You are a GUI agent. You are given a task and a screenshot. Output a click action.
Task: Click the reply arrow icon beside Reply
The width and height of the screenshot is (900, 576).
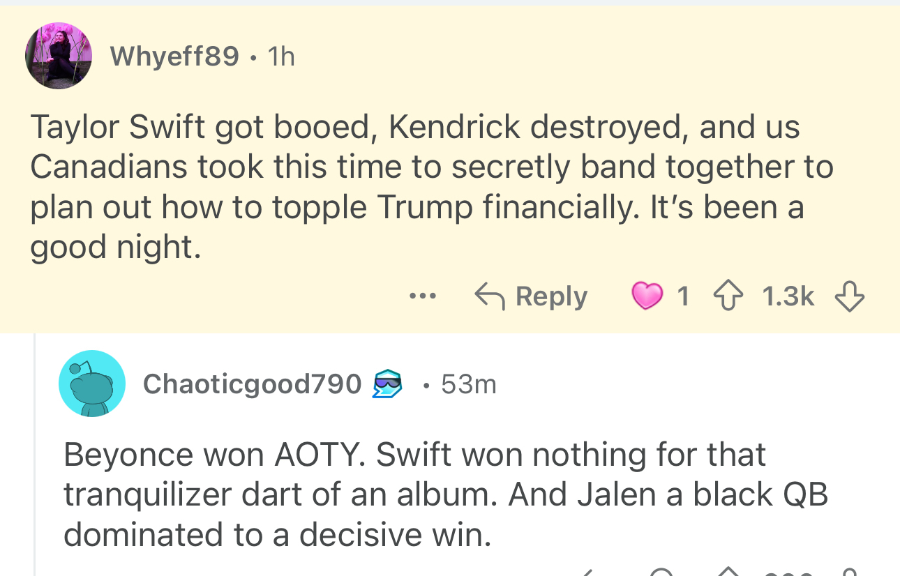pos(490,296)
